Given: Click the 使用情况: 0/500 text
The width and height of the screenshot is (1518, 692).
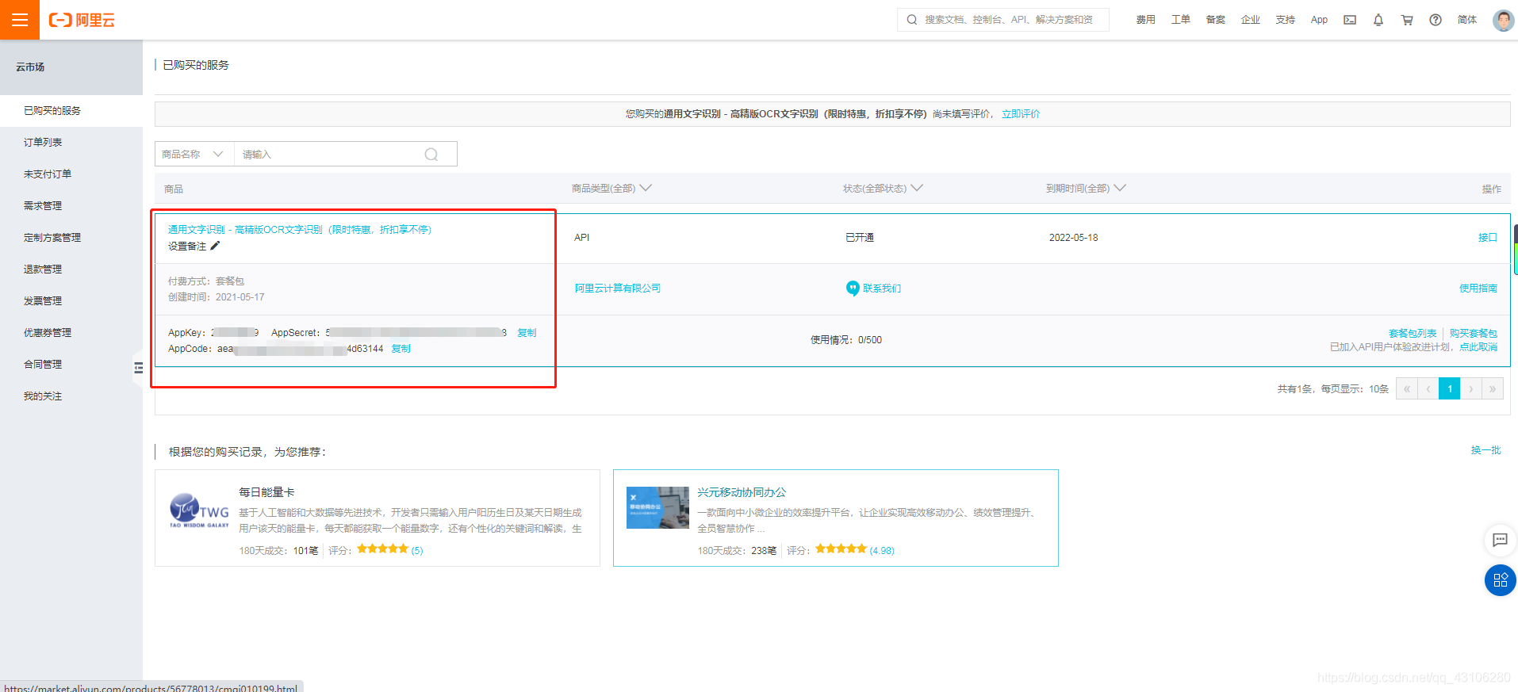Looking at the screenshot, I should 845,340.
